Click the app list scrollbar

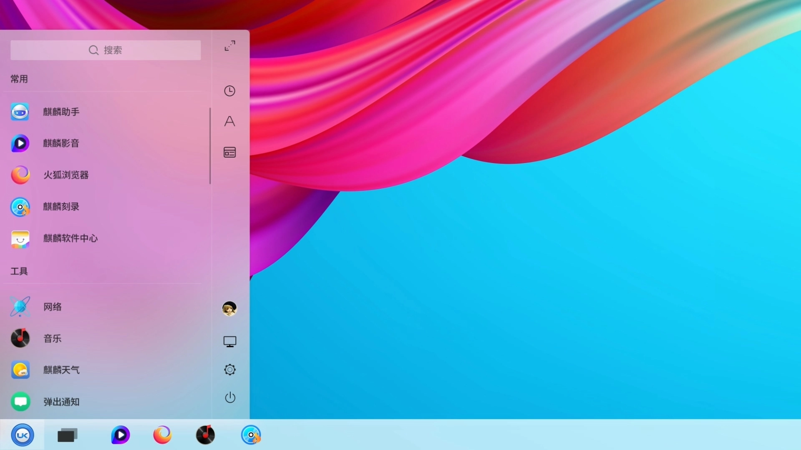(x=210, y=146)
